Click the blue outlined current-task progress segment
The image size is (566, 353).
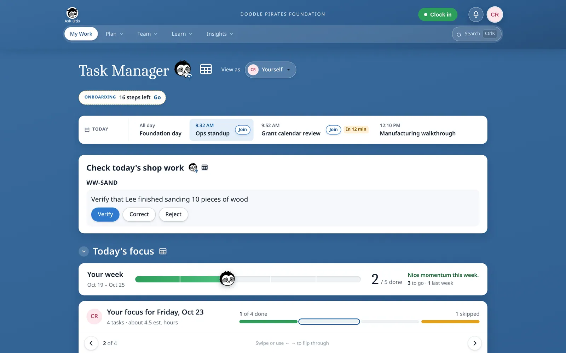point(329,322)
